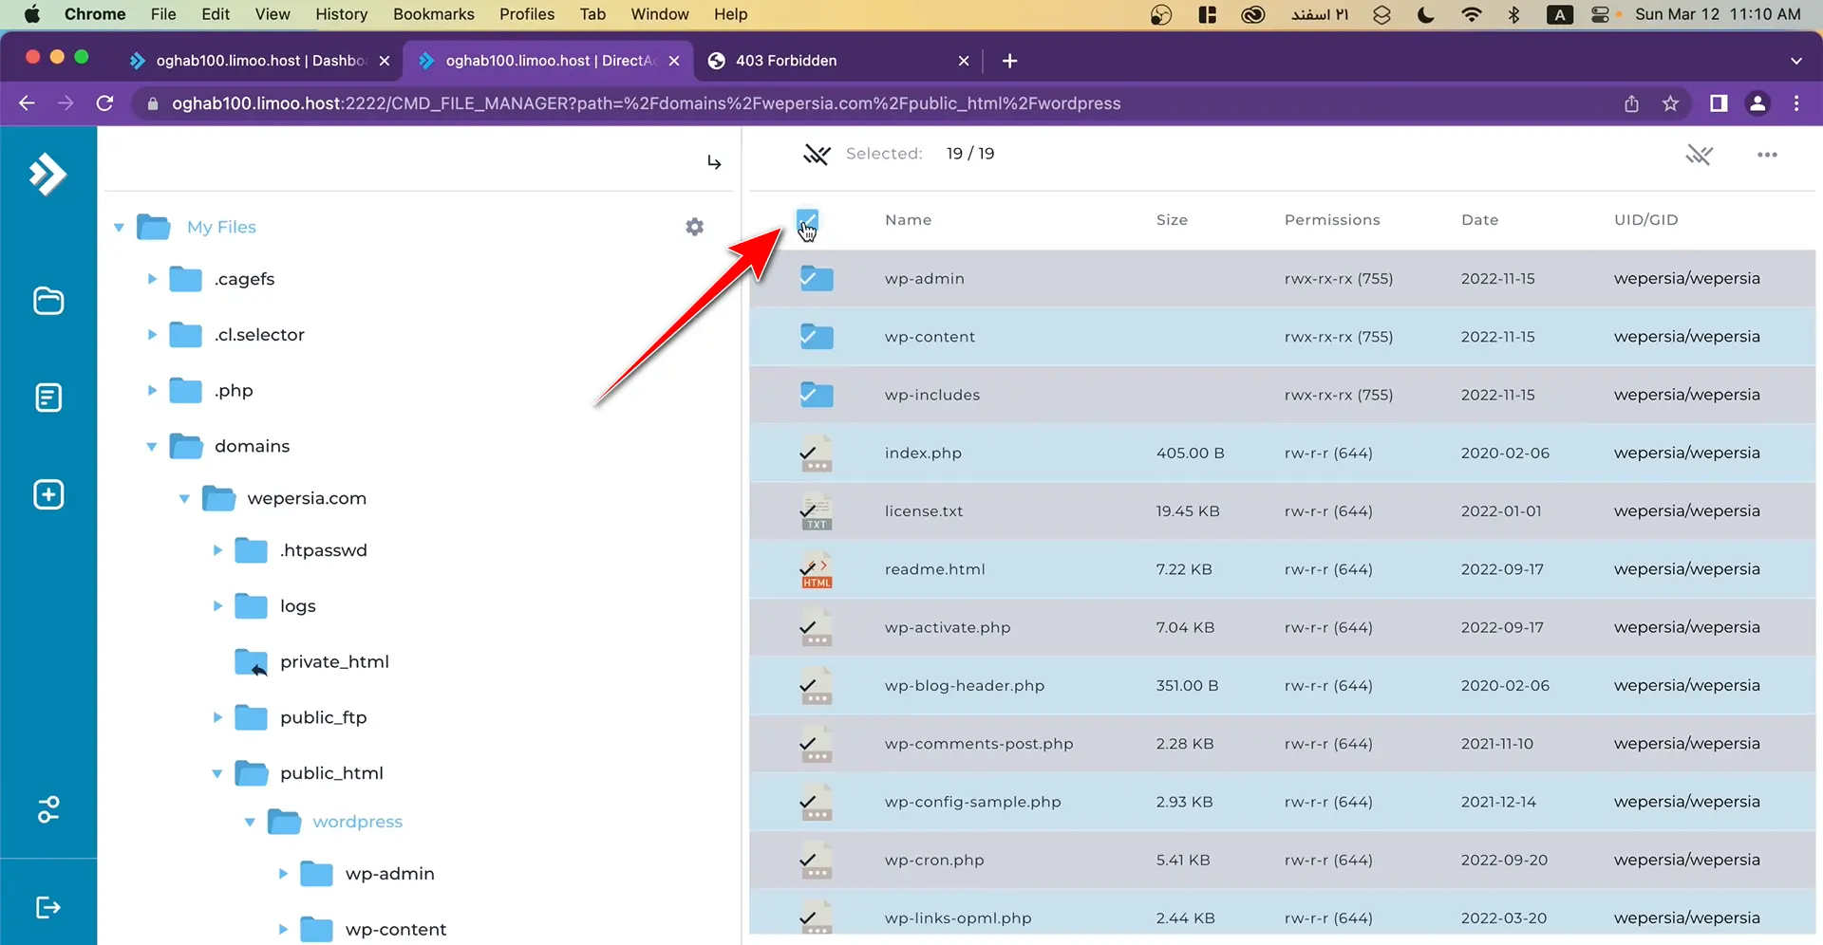1823x945 pixels.
Task: Open macOS Control Center icon
Action: pyautogui.click(x=1600, y=14)
